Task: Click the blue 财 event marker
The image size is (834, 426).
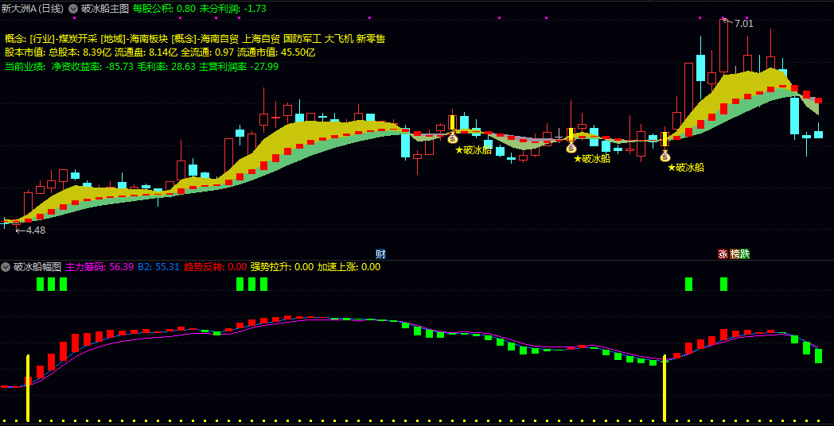Action: (x=380, y=254)
